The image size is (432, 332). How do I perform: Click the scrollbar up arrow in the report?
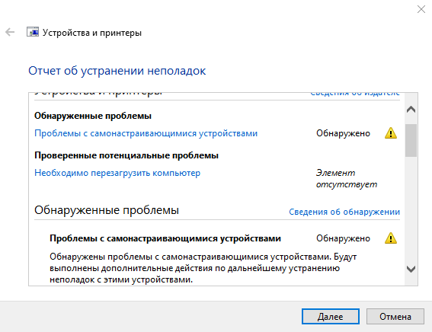[411, 110]
